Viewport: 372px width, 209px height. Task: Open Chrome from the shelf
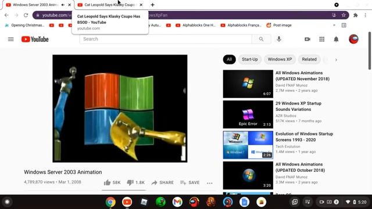pyautogui.click(x=110, y=202)
